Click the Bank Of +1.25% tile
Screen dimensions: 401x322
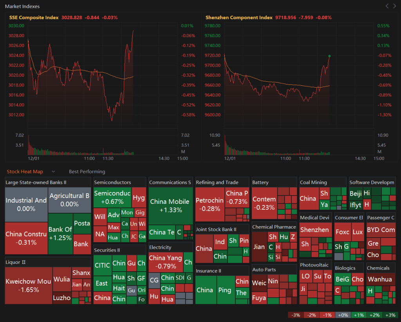[x=60, y=233]
